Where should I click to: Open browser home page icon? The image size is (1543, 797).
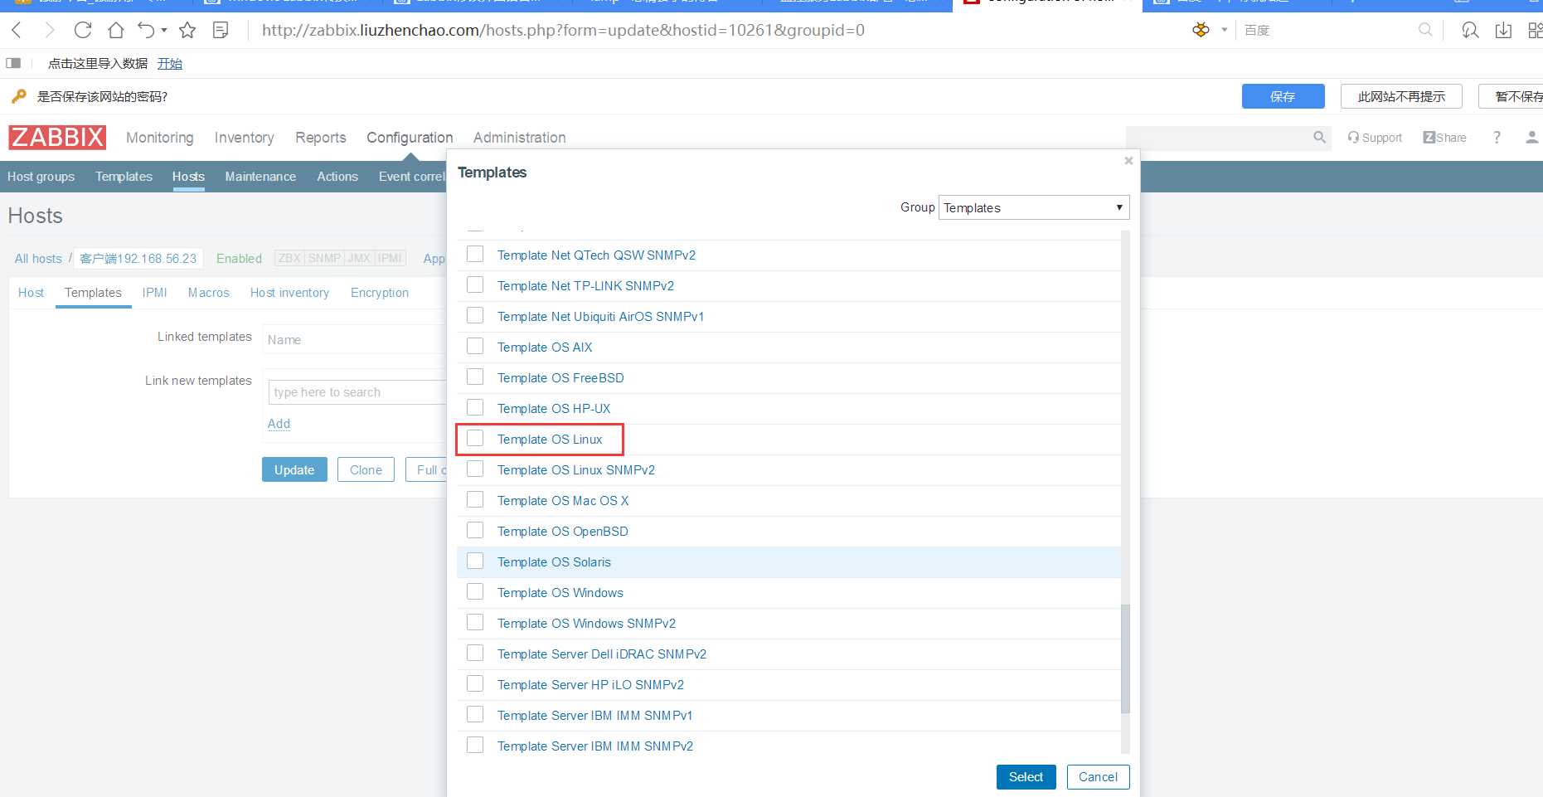point(116,31)
